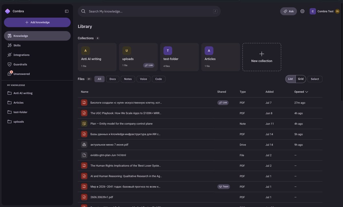Click the slash shortcut hint in search

215,11
